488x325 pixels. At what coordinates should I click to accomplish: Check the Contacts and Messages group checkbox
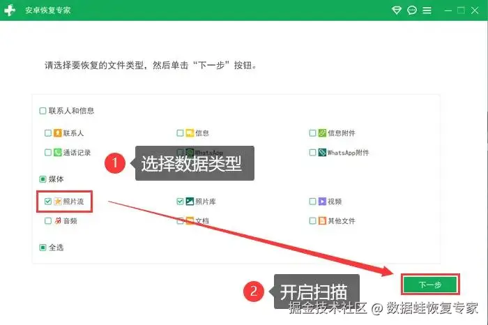pos(43,110)
